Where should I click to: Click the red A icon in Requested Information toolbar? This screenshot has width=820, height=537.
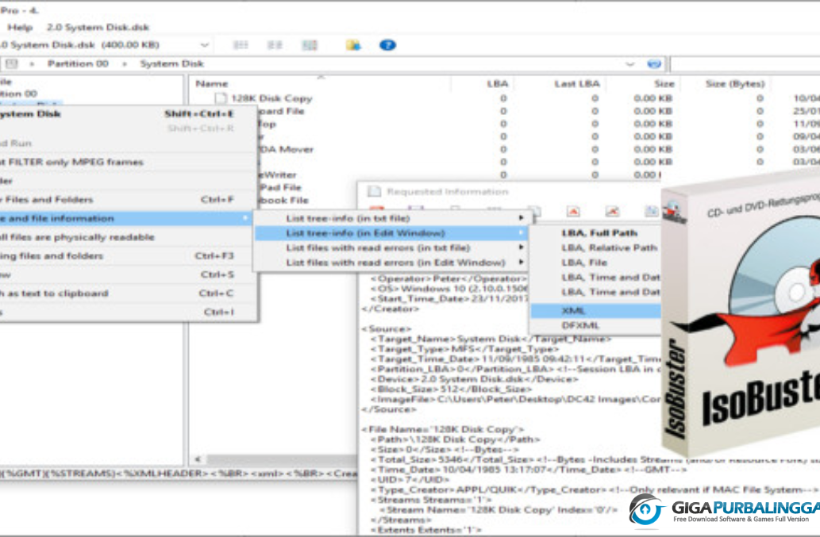(x=573, y=212)
